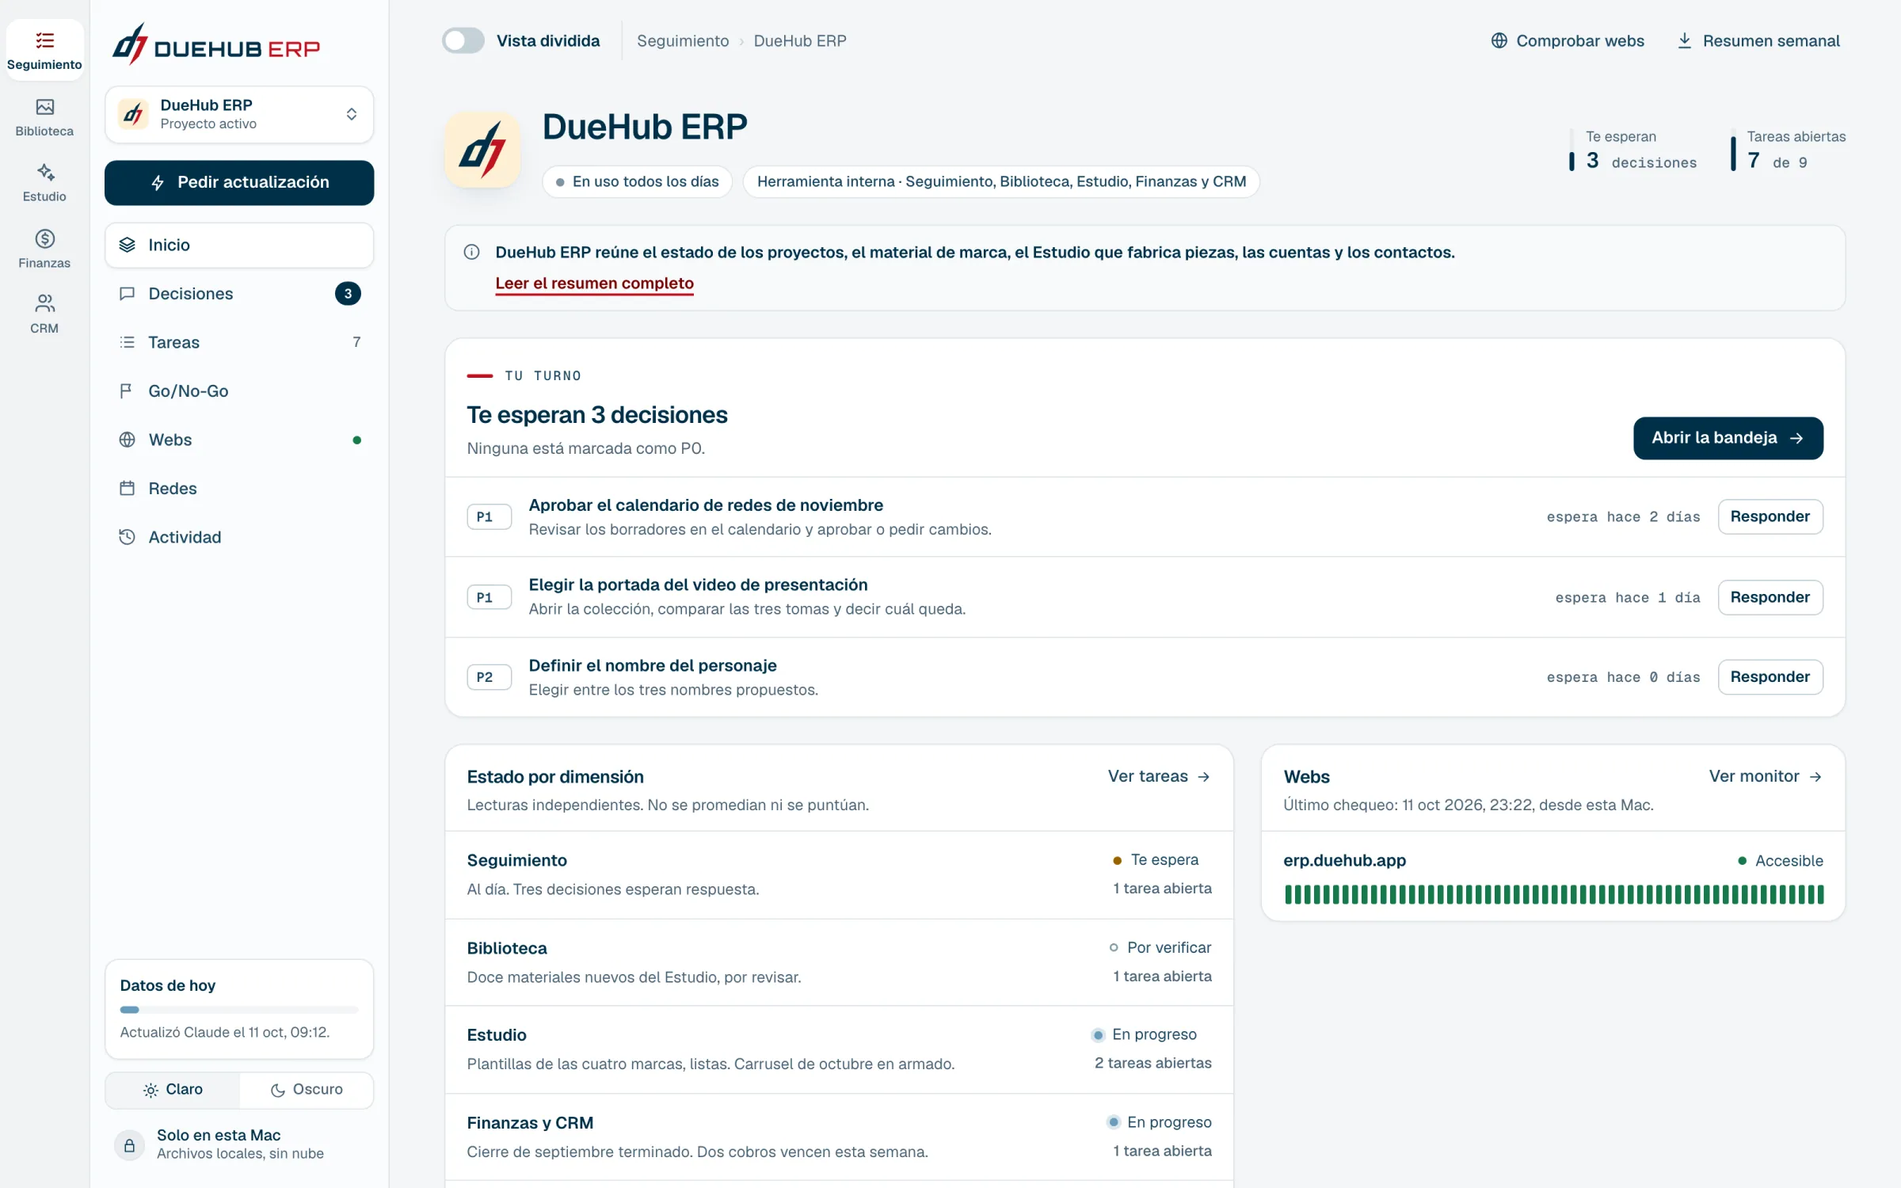Open Go/No-Go in the sidebar

tap(239, 391)
